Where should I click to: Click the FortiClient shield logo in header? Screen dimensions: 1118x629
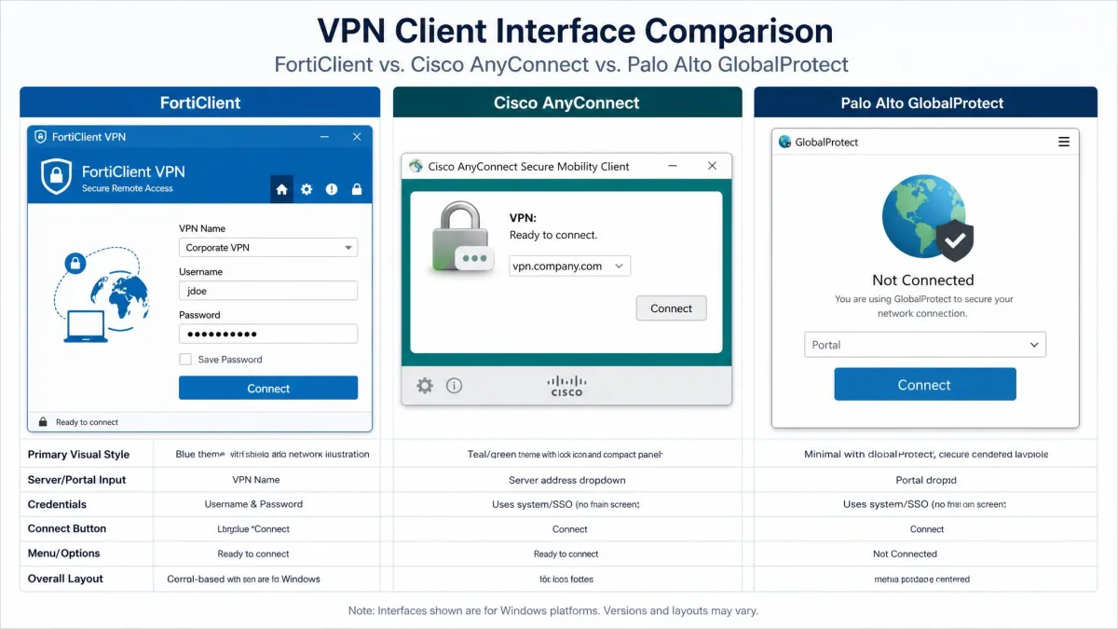tap(56, 176)
